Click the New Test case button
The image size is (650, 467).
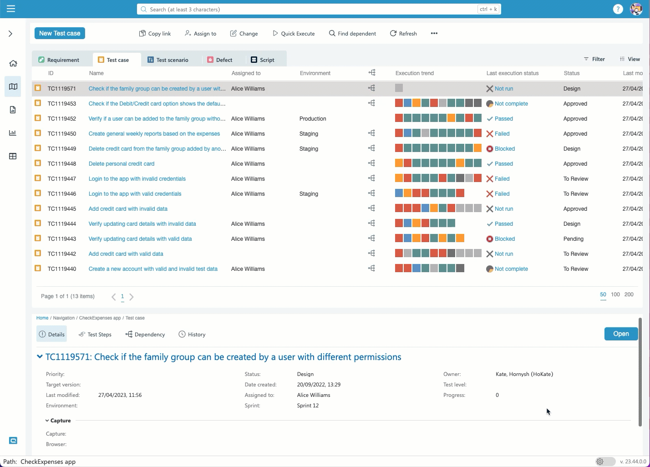pyautogui.click(x=60, y=33)
